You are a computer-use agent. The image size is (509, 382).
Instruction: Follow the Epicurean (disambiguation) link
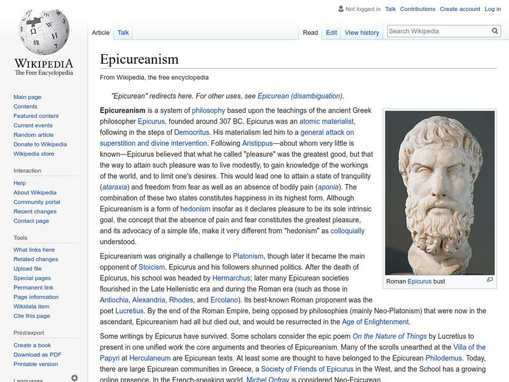pyautogui.click(x=300, y=96)
